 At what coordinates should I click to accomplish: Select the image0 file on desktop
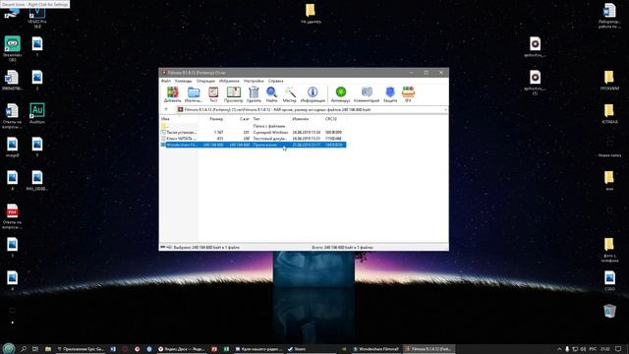coord(12,147)
